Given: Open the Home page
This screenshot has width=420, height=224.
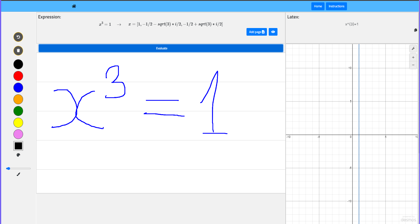Looking at the screenshot, I should [x=318, y=6].
